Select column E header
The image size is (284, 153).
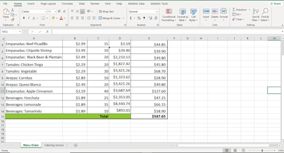coord(149,38)
